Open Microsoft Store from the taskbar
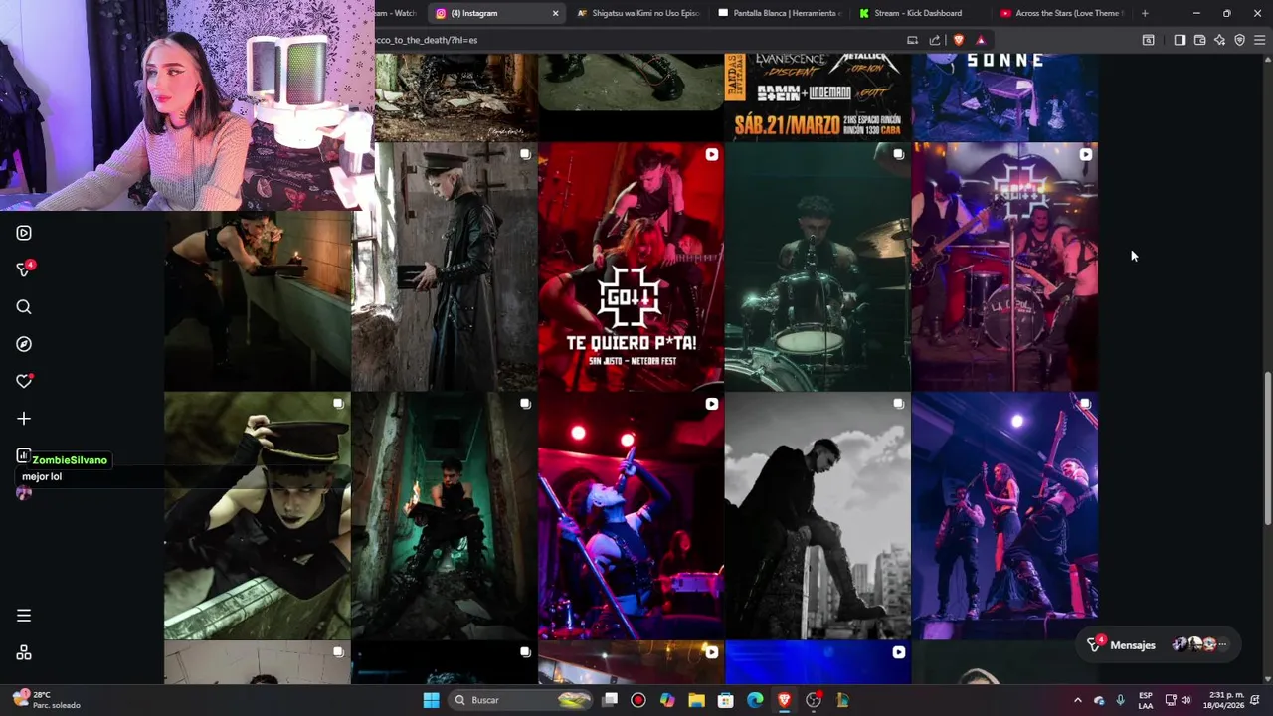 pyautogui.click(x=726, y=700)
